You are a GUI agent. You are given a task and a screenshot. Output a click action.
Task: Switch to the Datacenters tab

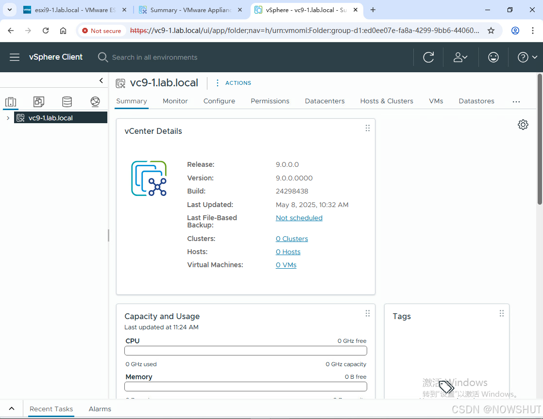click(324, 101)
